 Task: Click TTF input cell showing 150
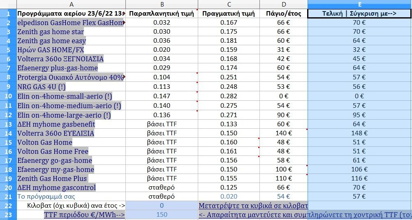[x=162, y=215]
